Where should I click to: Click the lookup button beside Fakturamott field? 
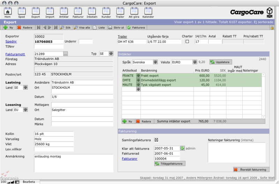point(66,54)
